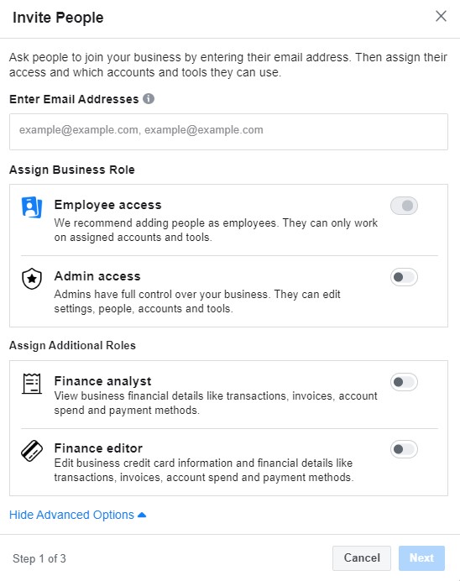
Task: Toggle the Employee access switch
Action: pos(404,206)
